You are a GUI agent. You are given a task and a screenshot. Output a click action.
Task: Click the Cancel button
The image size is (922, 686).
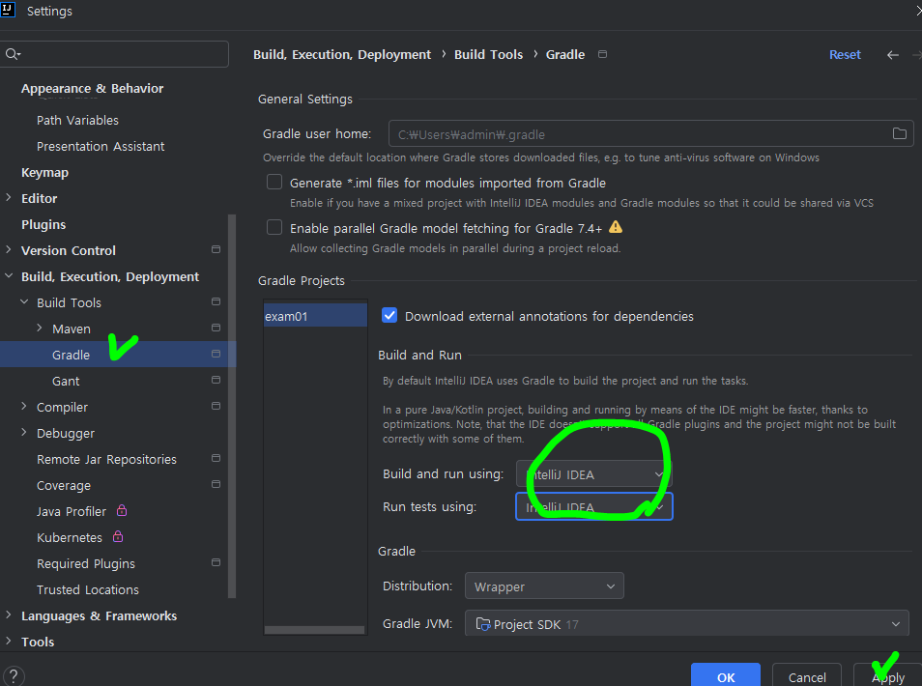(x=806, y=676)
